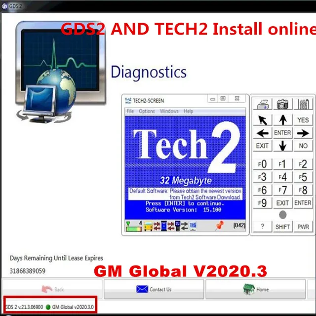Click the diagonal cursor arrow key

pos(263,120)
